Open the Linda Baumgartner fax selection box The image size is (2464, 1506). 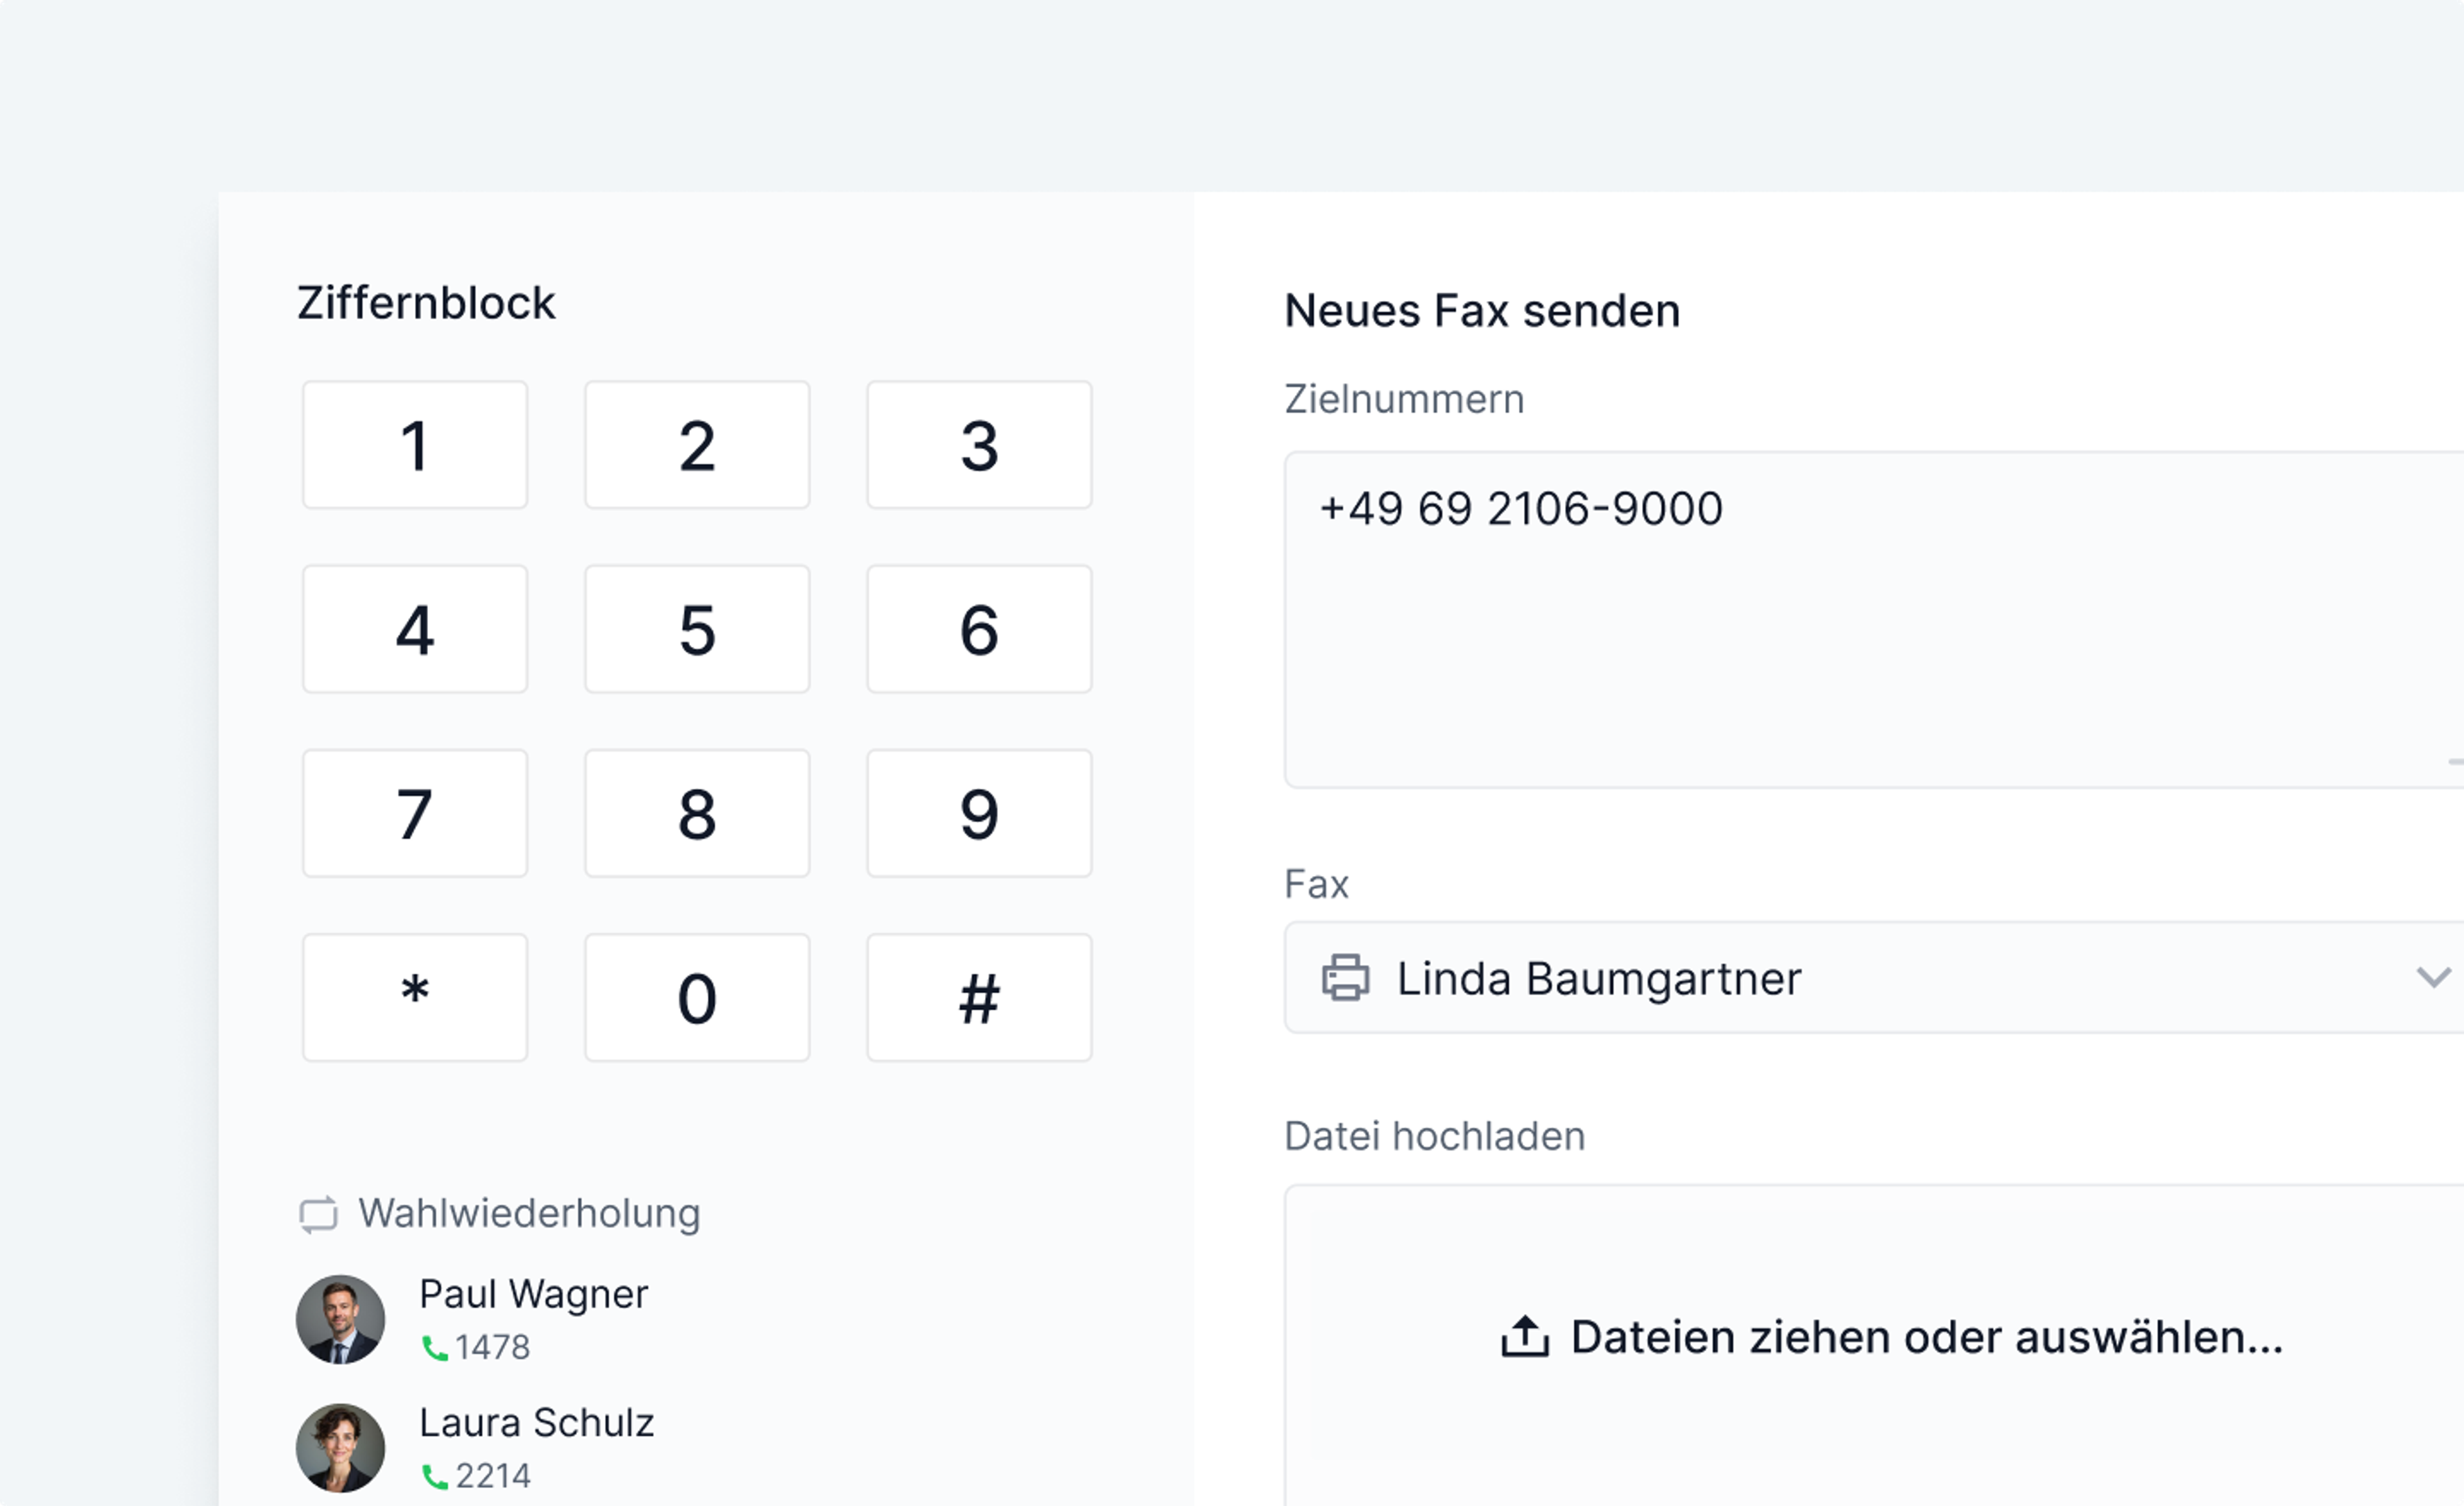[x=1850, y=977]
